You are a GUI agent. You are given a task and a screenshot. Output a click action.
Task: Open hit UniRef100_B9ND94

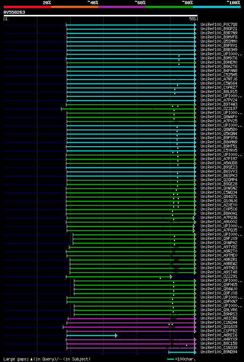pyautogui.click(x=219, y=352)
